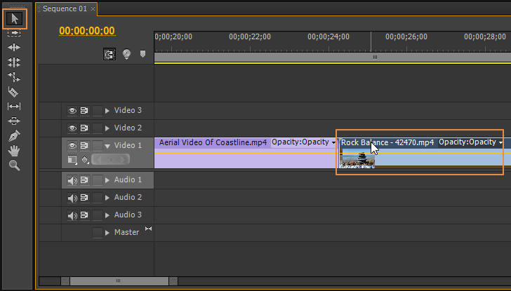This screenshot has width=511, height=291.
Task: Click the work area bar handle
Action: tap(375, 57)
